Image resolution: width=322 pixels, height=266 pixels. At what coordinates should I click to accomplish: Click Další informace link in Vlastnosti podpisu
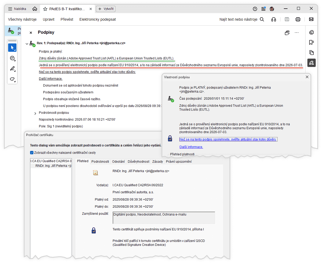click(x=191, y=147)
